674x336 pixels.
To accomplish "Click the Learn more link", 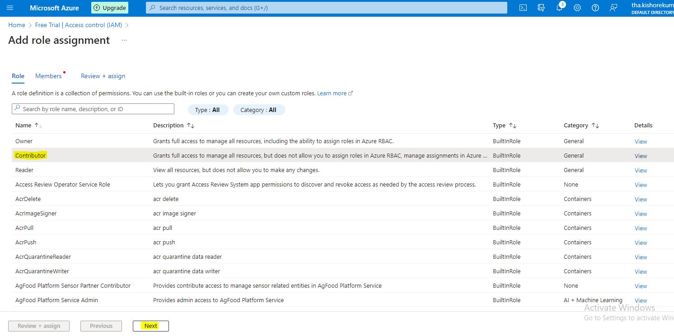I will (x=332, y=93).
